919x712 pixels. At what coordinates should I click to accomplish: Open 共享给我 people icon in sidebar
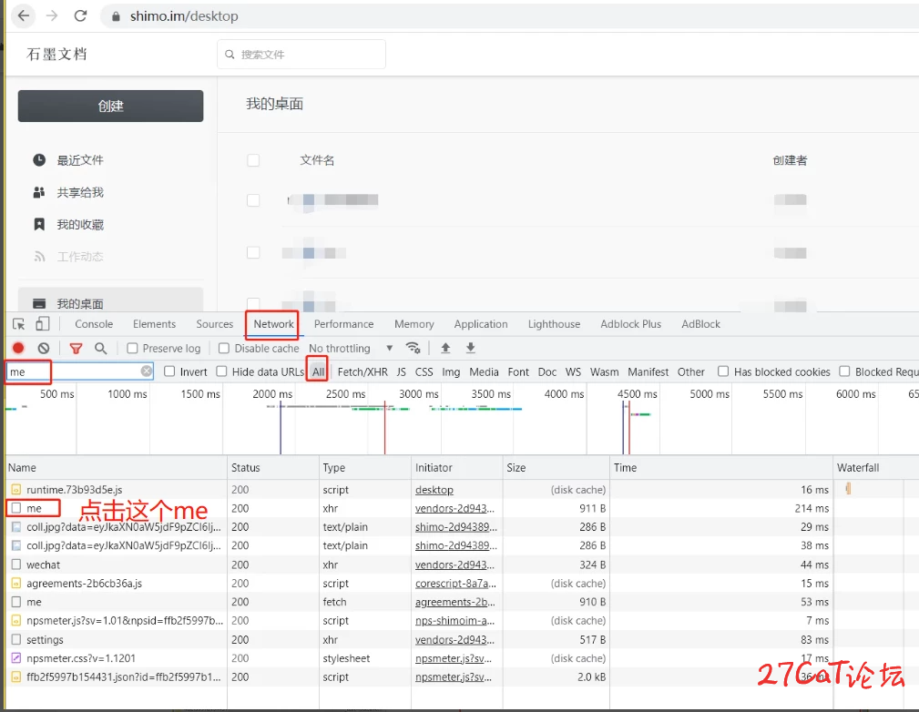39,192
